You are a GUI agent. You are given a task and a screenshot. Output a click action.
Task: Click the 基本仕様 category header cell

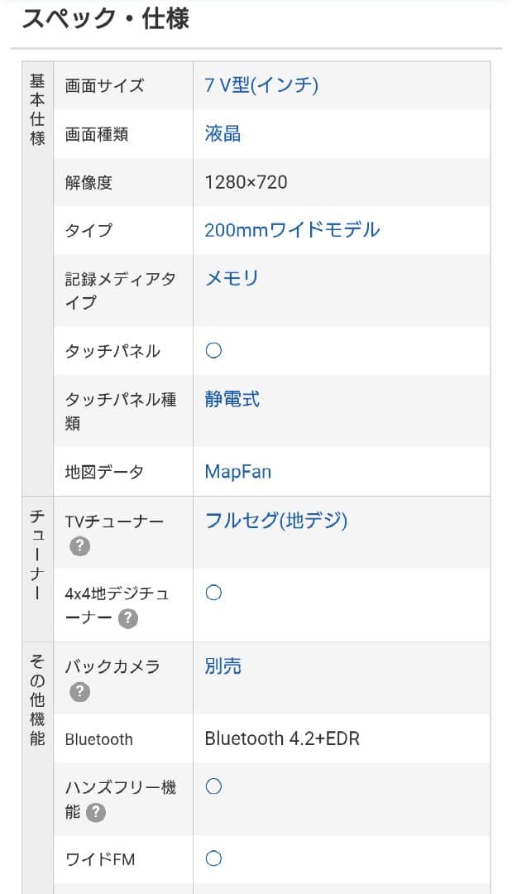37,109
